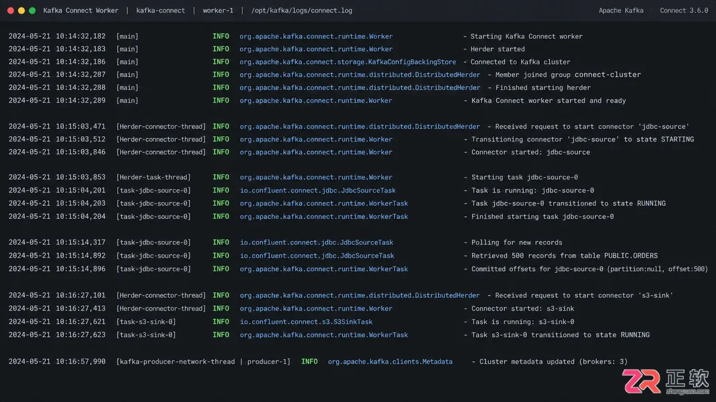Click the timestamp '10:15:03,471'
Viewport: 716px width, 402px height.
(81, 127)
